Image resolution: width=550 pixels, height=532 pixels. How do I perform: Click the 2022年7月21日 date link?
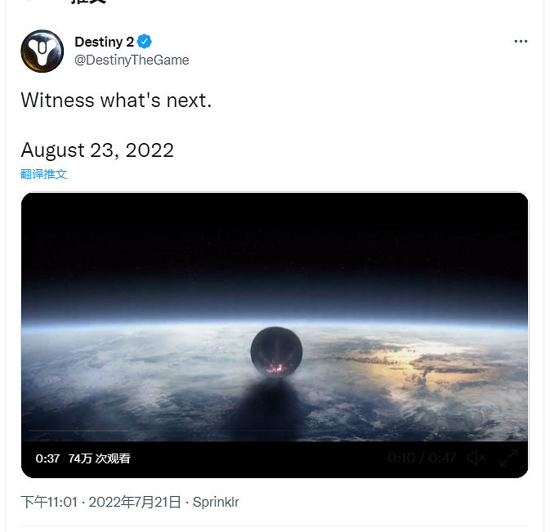pos(134,502)
